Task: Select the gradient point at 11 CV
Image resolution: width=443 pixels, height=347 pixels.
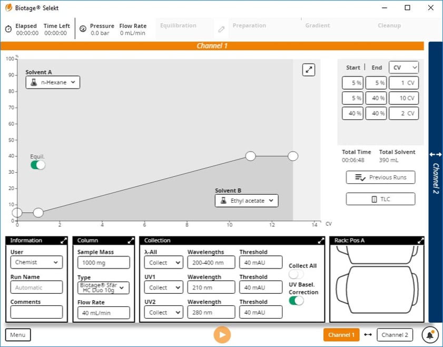Action: [250, 156]
